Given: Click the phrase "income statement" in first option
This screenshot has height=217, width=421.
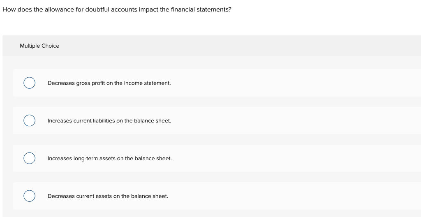Looking at the screenshot, I should click(146, 83).
